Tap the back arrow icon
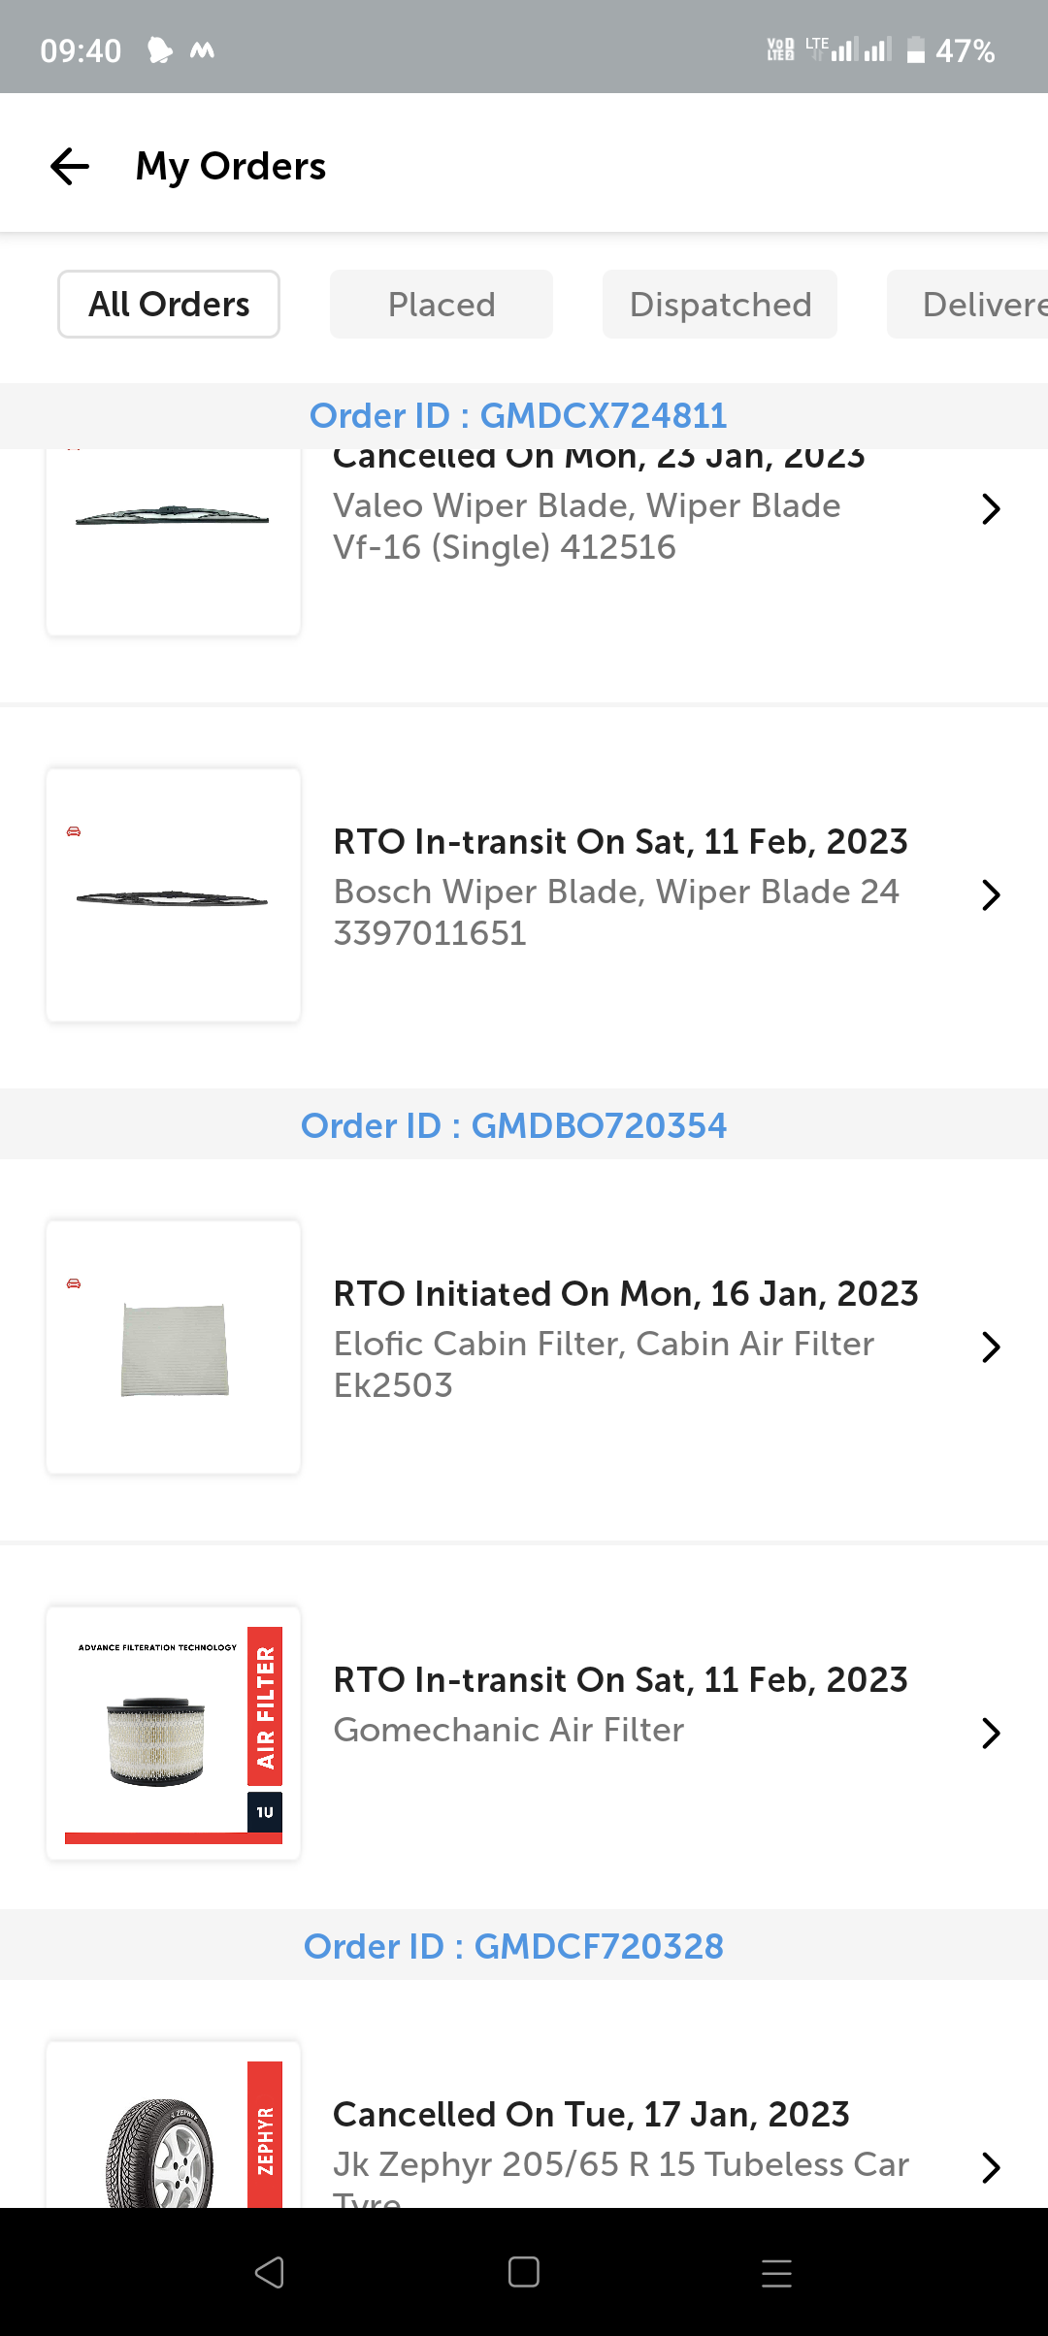The image size is (1048, 2336). click(70, 166)
